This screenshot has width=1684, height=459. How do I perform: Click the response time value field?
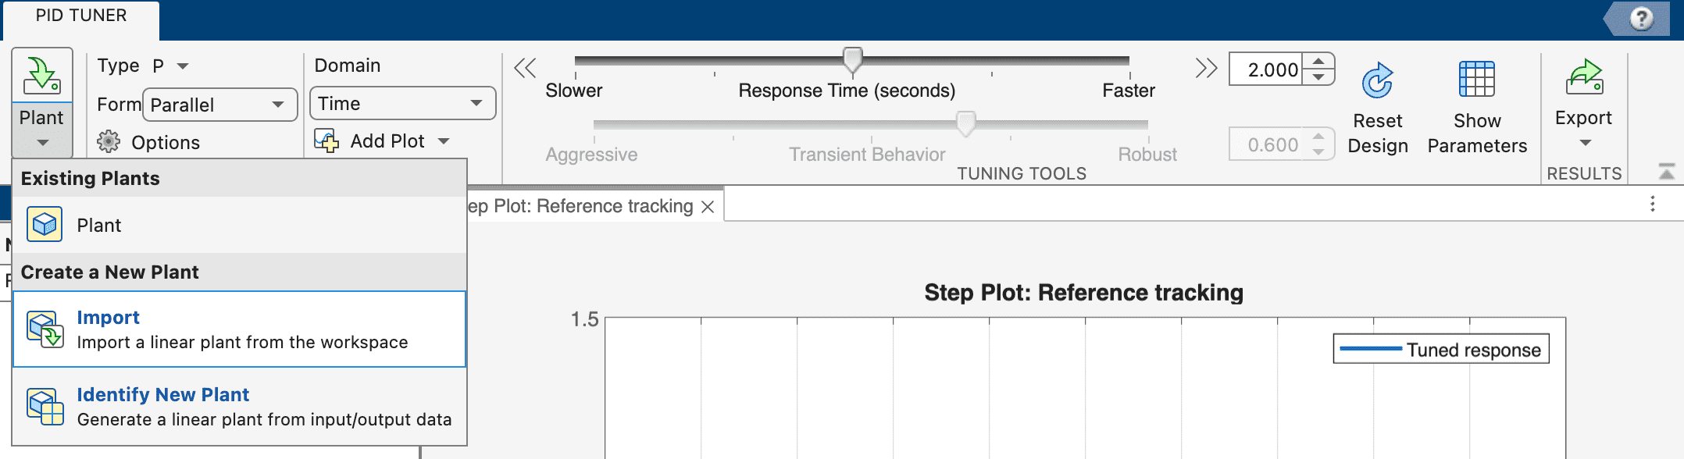pos(1267,69)
